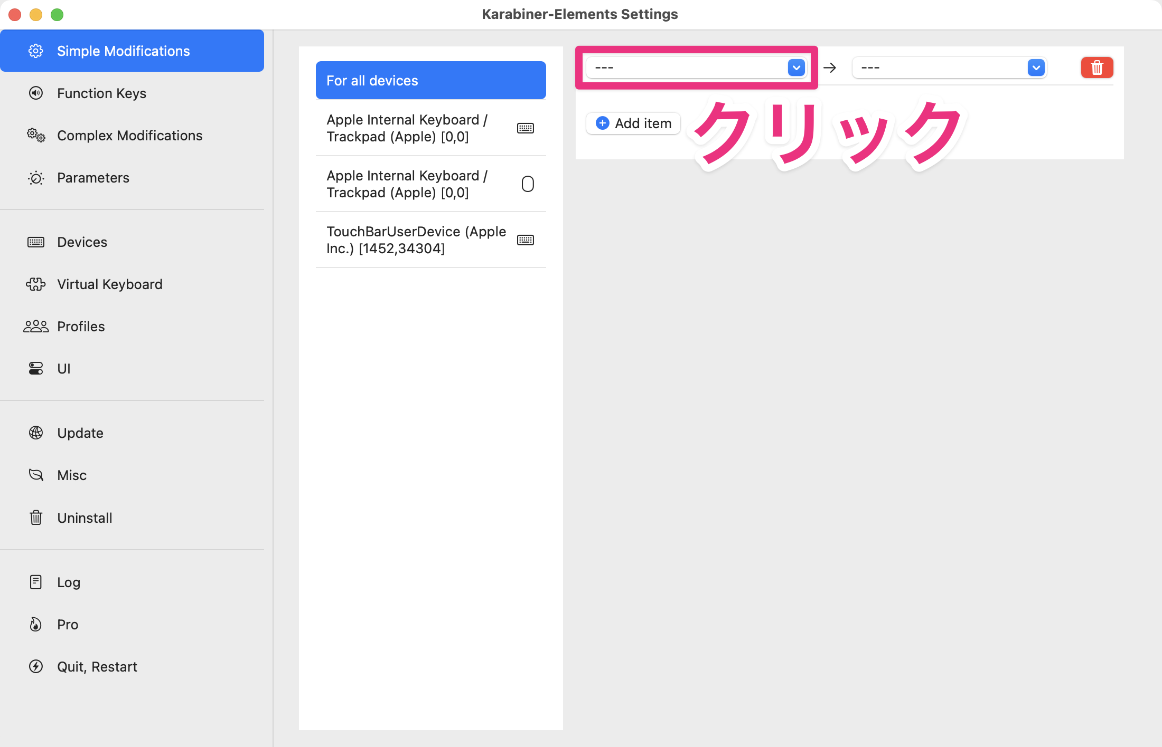The height and width of the screenshot is (747, 1162).
Task: Switch to the For all devices tab
Action: point(430,80)
